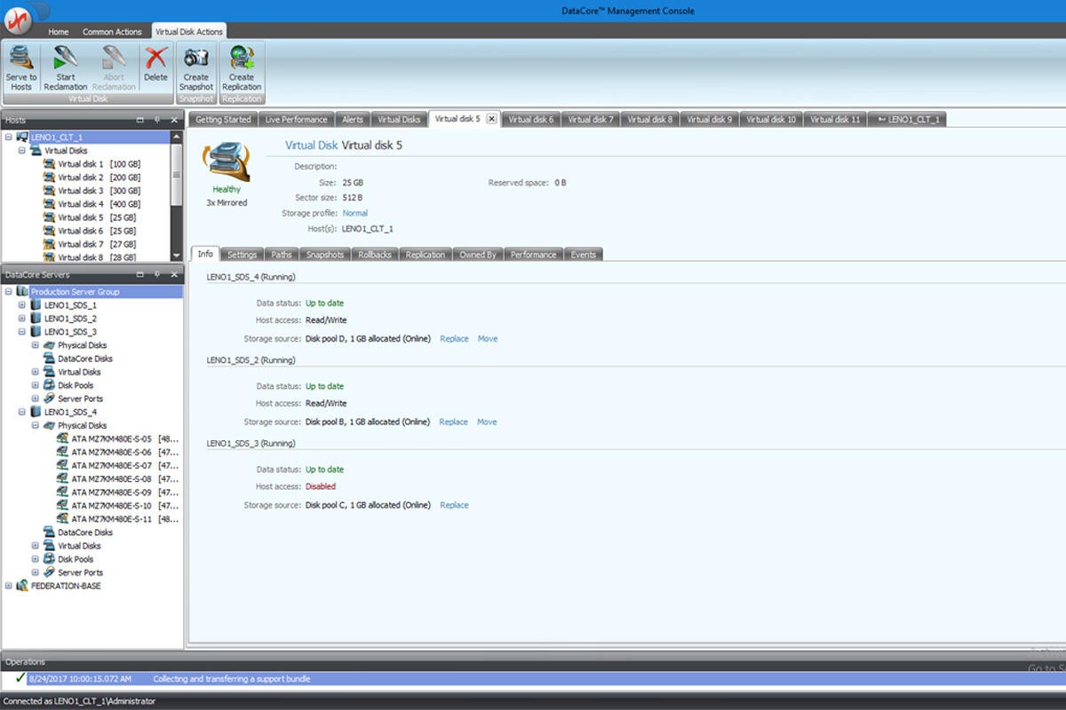
Task: Click ATA MZ7KM480E-S-08 physical disk icon
Action: pos(62,478)
